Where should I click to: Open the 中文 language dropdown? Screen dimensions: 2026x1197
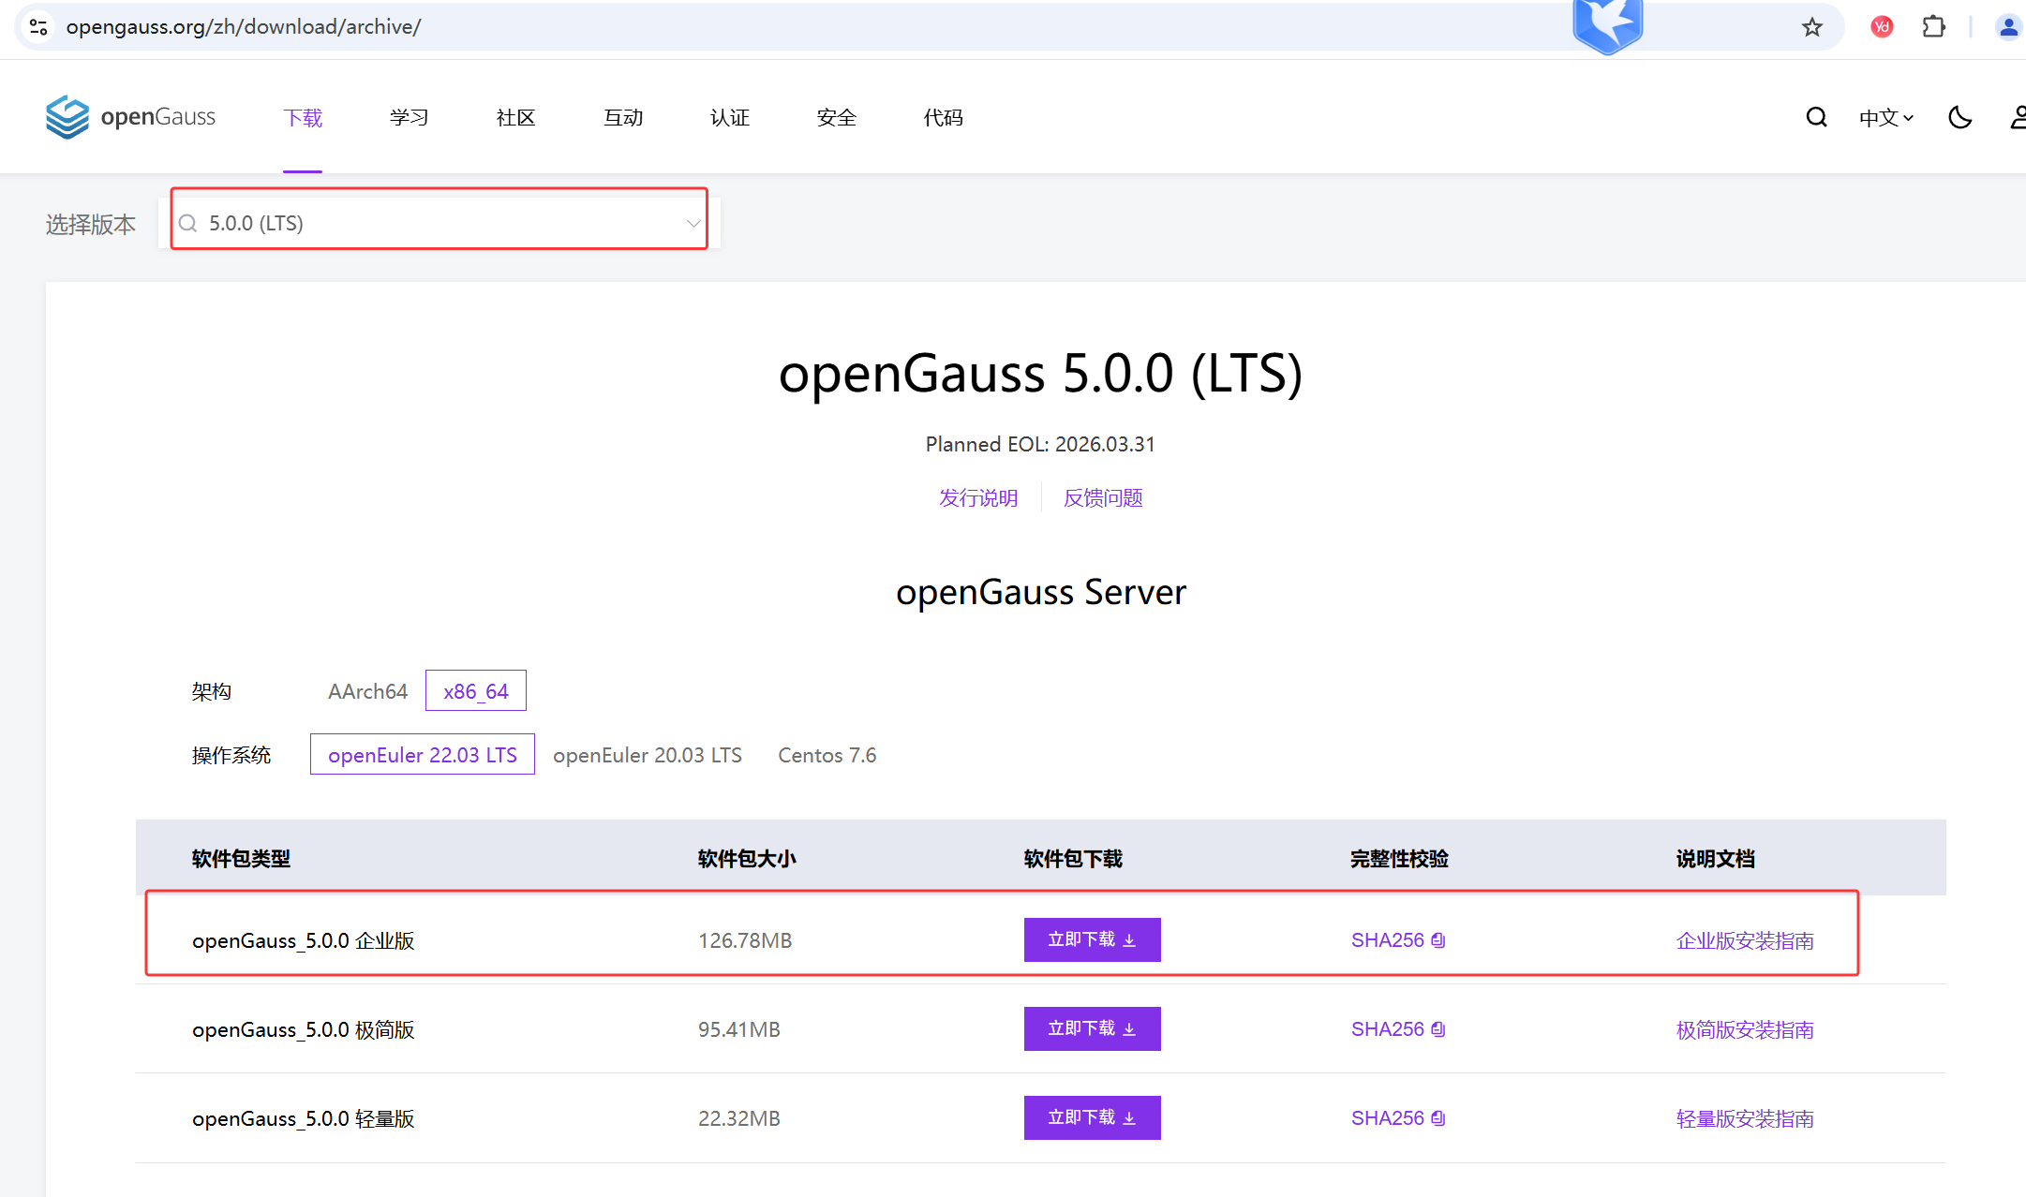pos(1885,118)
